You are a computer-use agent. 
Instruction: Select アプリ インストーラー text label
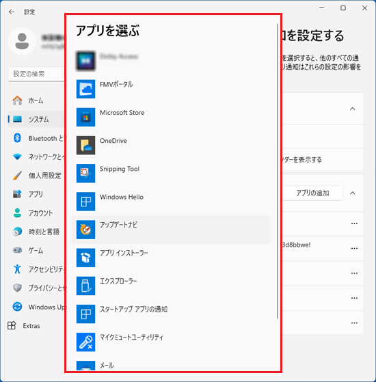[124, 253]
